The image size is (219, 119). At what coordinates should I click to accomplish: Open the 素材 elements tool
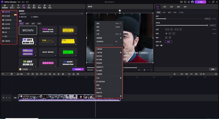click(x=34, y=6)
